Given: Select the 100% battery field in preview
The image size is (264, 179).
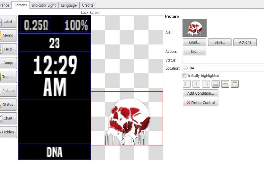Looking at the screenshot, I should point(76,25).
